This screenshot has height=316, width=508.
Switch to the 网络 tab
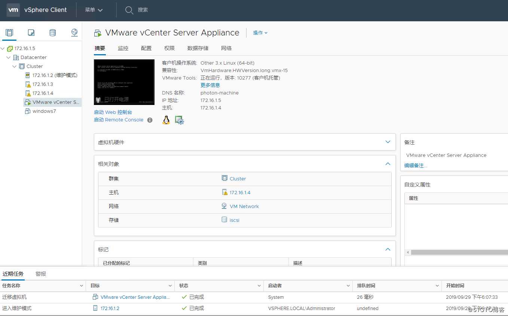[x=226, y=48]
